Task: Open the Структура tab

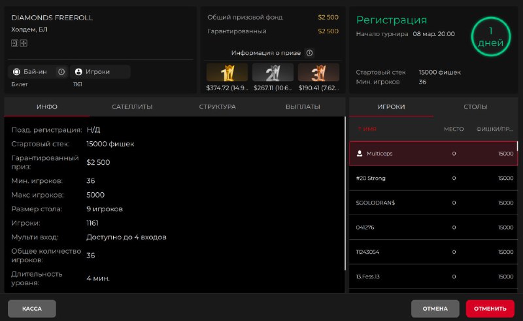Action: pyautogui.click(x=217, y=107)
